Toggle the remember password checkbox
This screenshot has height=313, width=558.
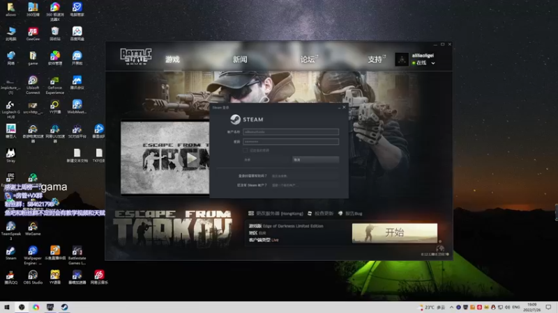(x=246, y=150)
